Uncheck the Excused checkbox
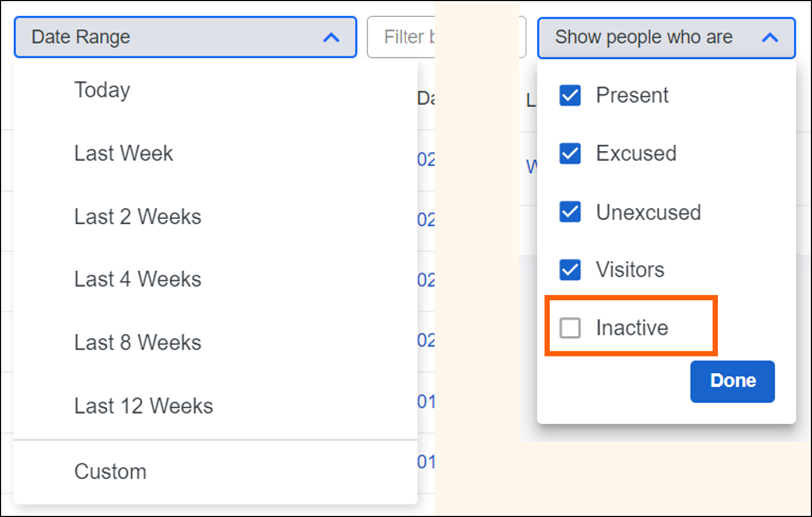This screenshot has width=812, height=517. (x=570, y=154)
